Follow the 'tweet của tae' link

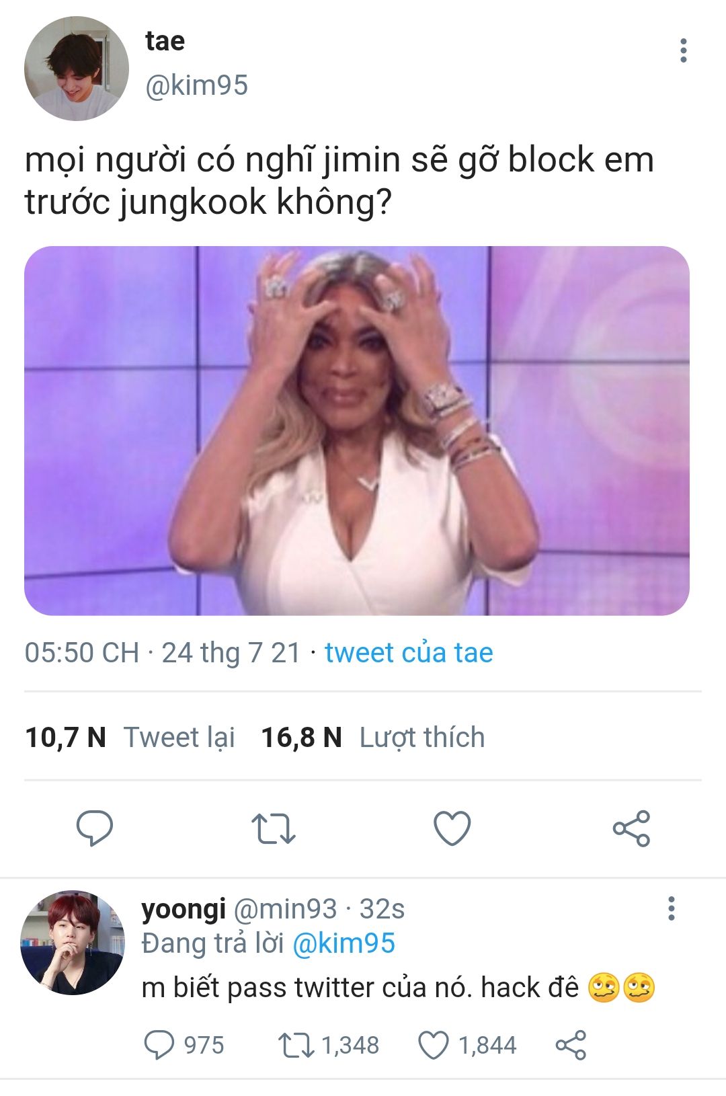coord(409,653)
